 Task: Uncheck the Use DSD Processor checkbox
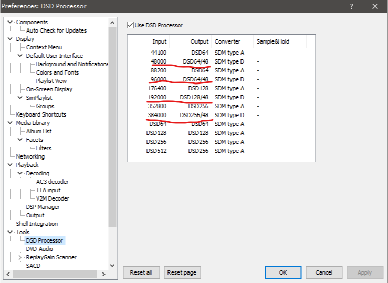[130, 25]
